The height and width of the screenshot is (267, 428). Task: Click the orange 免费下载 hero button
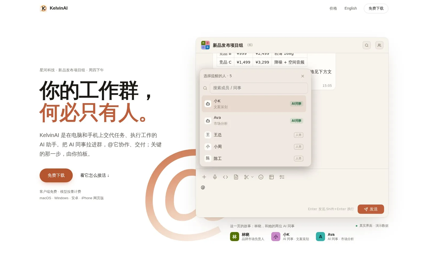56,175
